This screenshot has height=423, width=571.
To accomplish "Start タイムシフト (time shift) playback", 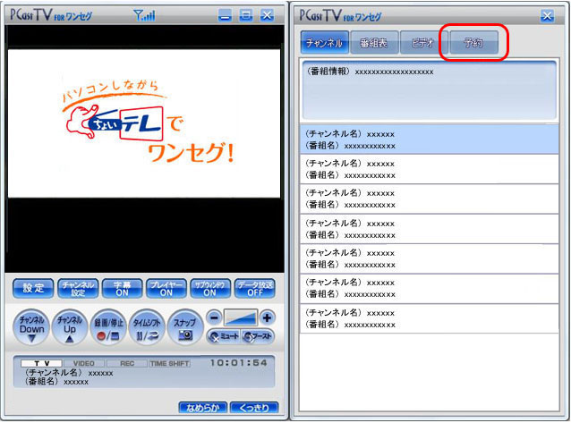I will 148,326.
